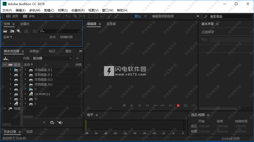Select the 默认 workspace
The width and height of the screenshot is (254, 142).
click(x=138, y=16)
